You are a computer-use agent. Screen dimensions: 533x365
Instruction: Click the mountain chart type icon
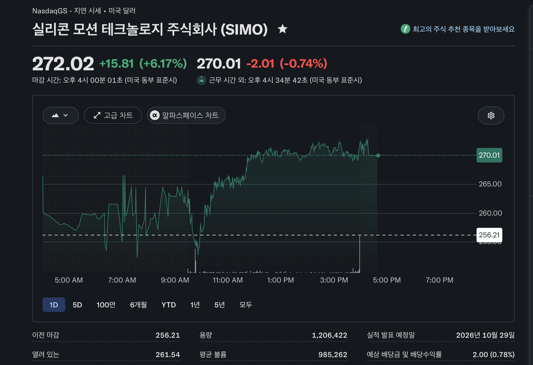click(55, 116)
